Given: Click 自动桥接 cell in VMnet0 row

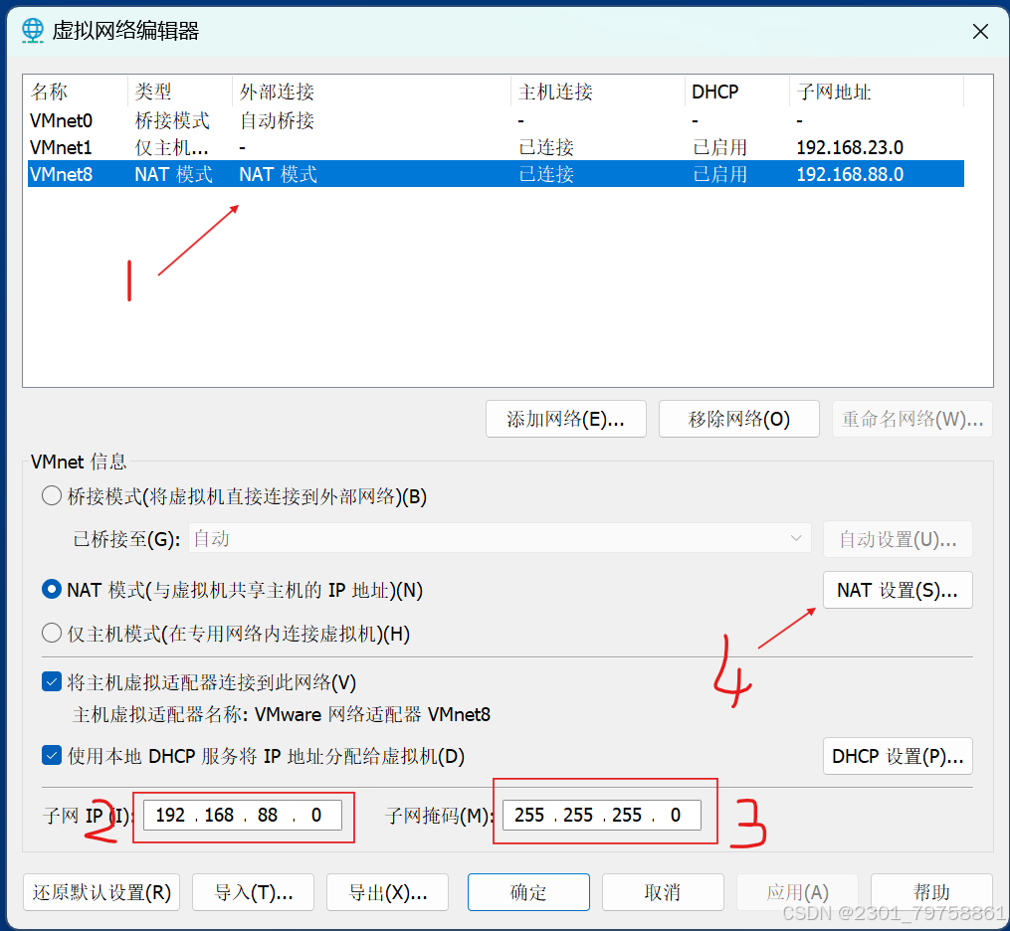Looking at the screenshot, I should [x=277, y=120].
